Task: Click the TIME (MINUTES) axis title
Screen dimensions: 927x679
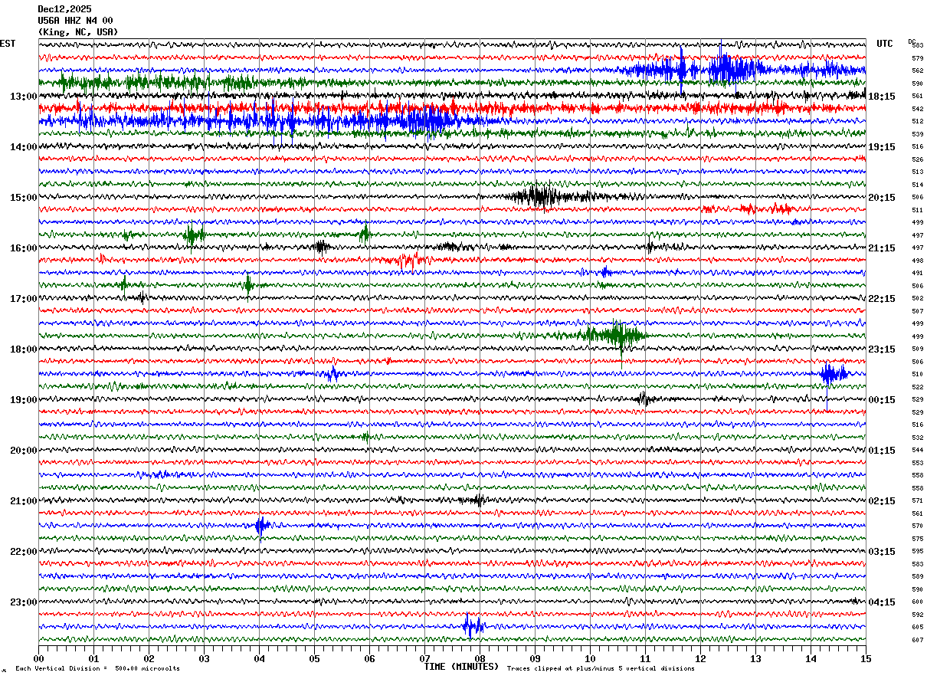Action: [x=461, y=667]
